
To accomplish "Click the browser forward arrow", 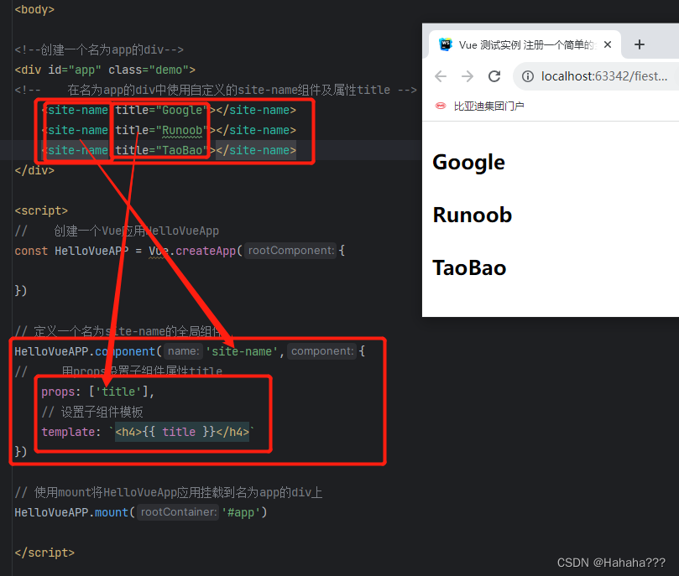I will click(x=467, y=76).
